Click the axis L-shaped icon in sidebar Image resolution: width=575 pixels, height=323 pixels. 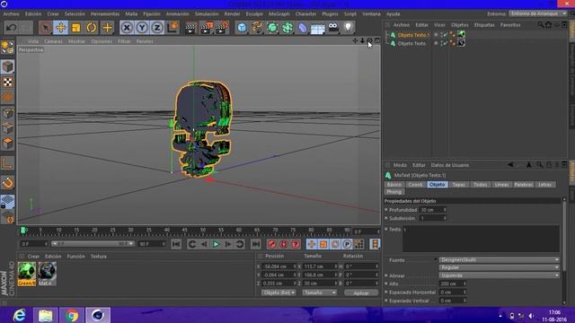tap(8, 163)
